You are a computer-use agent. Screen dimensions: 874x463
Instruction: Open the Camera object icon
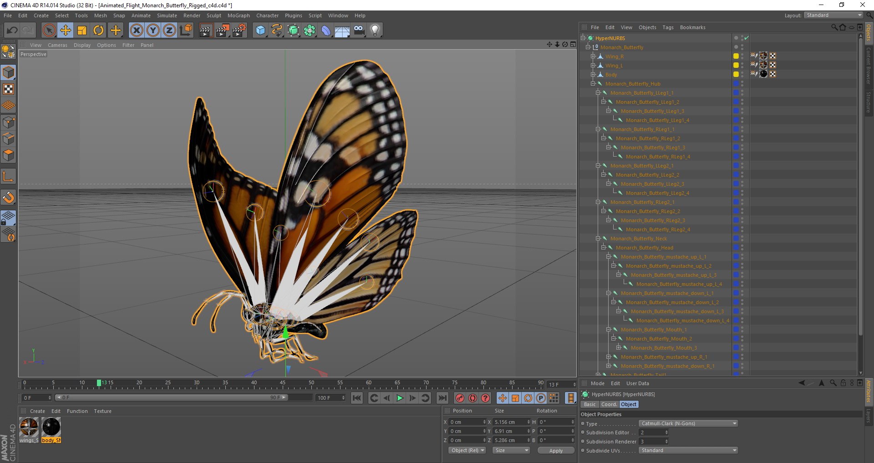359,31
